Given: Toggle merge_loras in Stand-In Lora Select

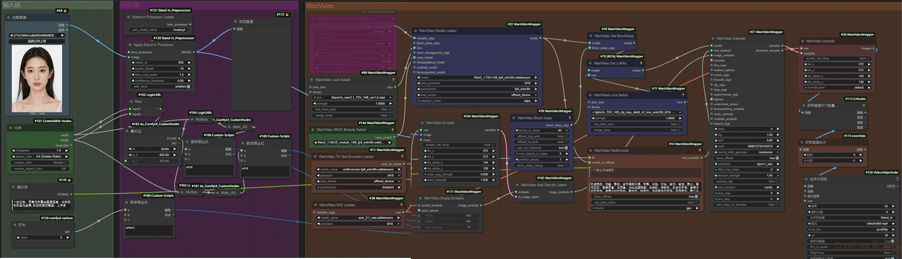Looking at the screenshot, I should 352,115.
